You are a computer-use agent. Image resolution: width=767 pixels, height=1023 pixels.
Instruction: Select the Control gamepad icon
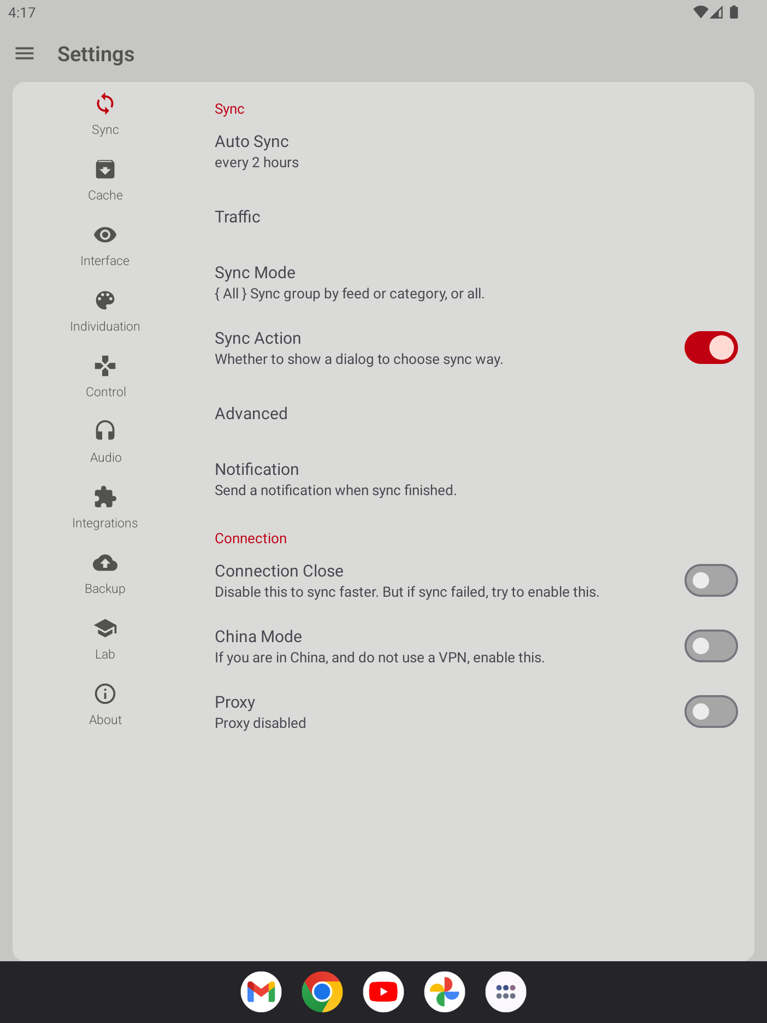tap(105, 366)
